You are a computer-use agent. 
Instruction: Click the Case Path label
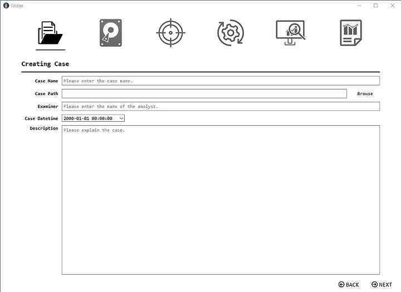pos(47,94)
